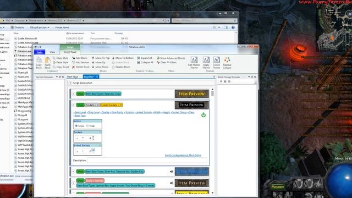The height and width of the screenshot is (198, 352).
Task: Click the Explorer window help icon
Action: [233, 28]
